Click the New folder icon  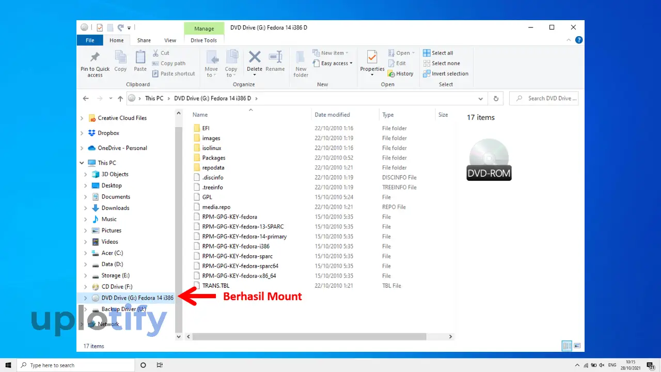pyautogui.click(x=301, y=57)
